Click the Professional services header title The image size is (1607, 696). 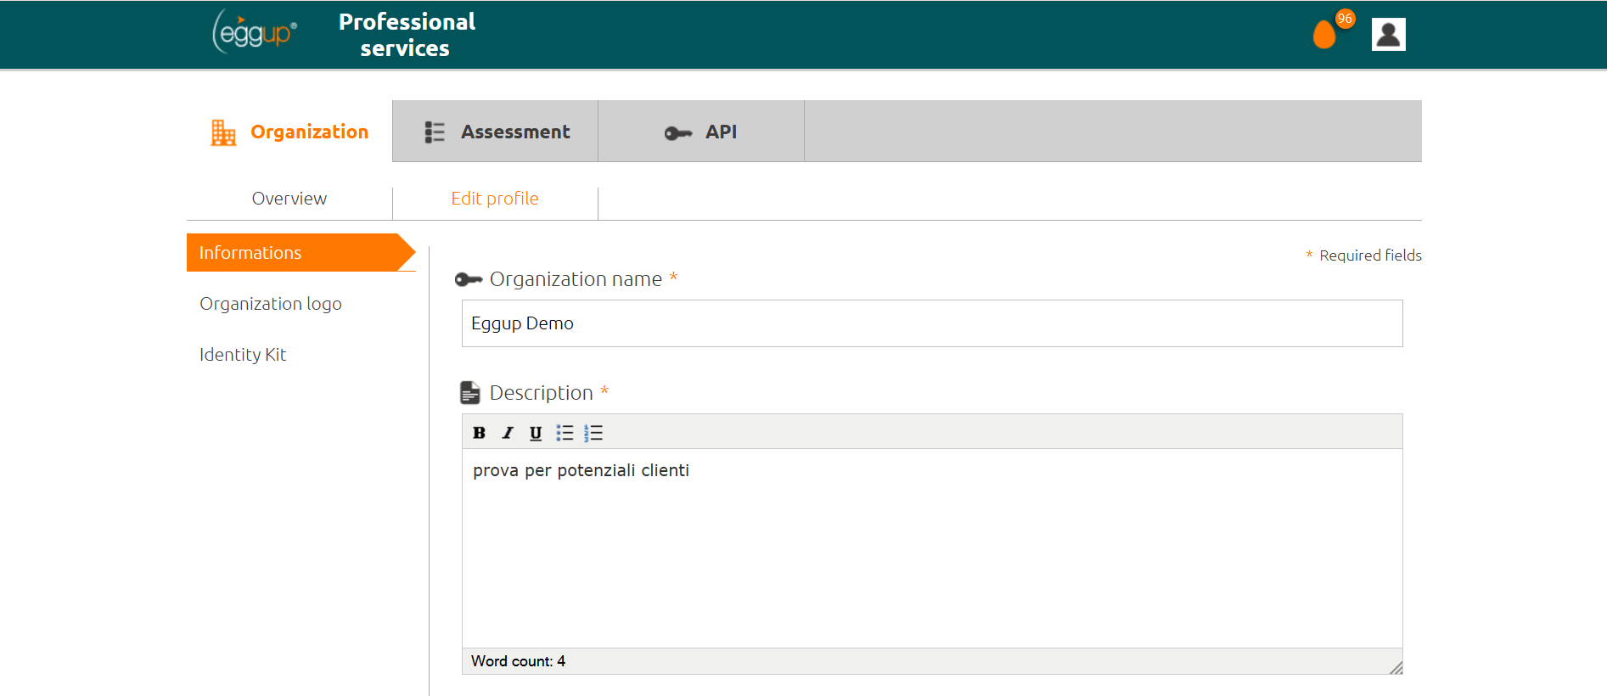coord(407,35)
